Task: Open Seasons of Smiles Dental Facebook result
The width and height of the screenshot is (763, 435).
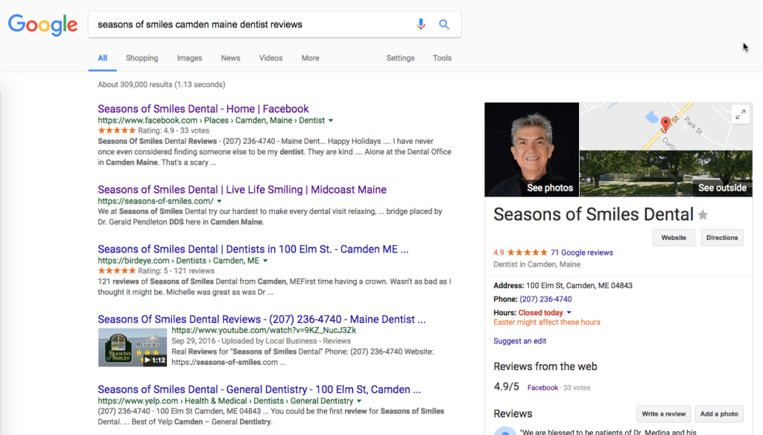Action: click(x=203, y=109)
